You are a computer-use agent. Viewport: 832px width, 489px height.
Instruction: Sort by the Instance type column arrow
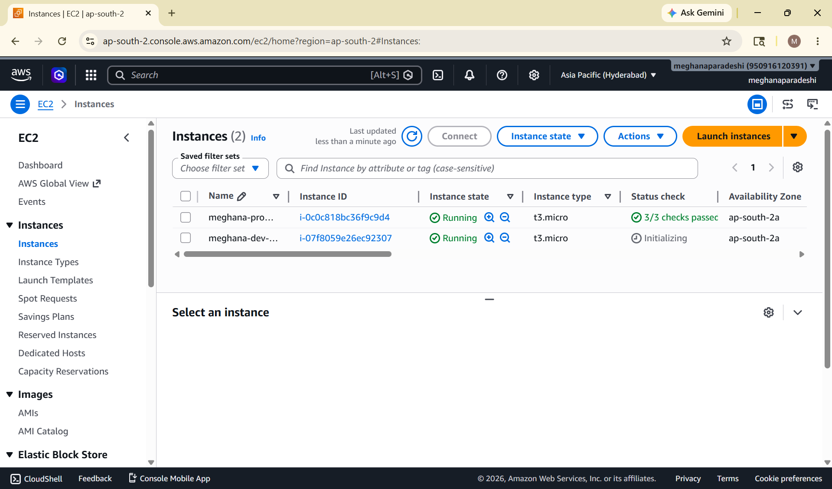(608, 197)
